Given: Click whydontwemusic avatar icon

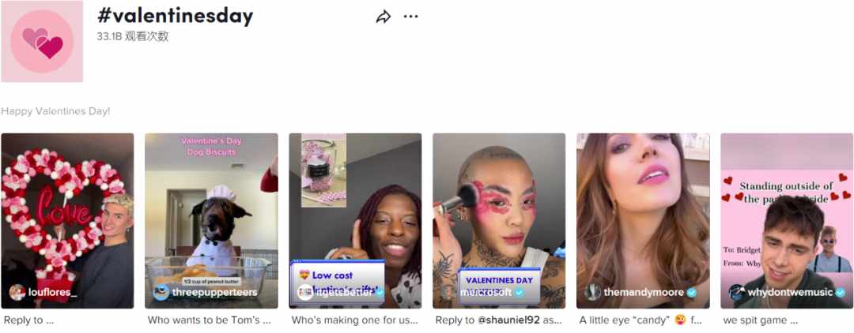Looking at the screenshot, I should click(x=737, y=292).
